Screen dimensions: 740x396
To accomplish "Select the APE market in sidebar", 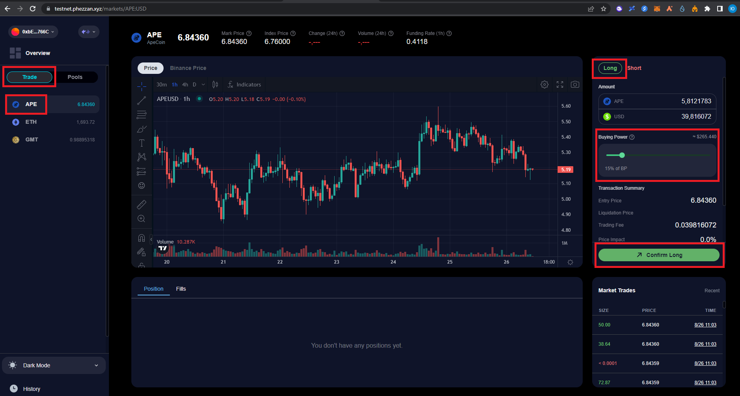I will 53,104.
